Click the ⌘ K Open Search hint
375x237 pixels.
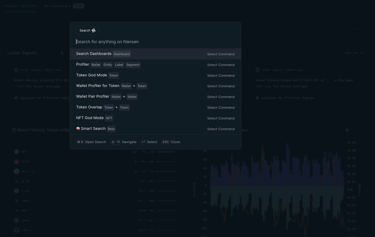pos(91,142)
